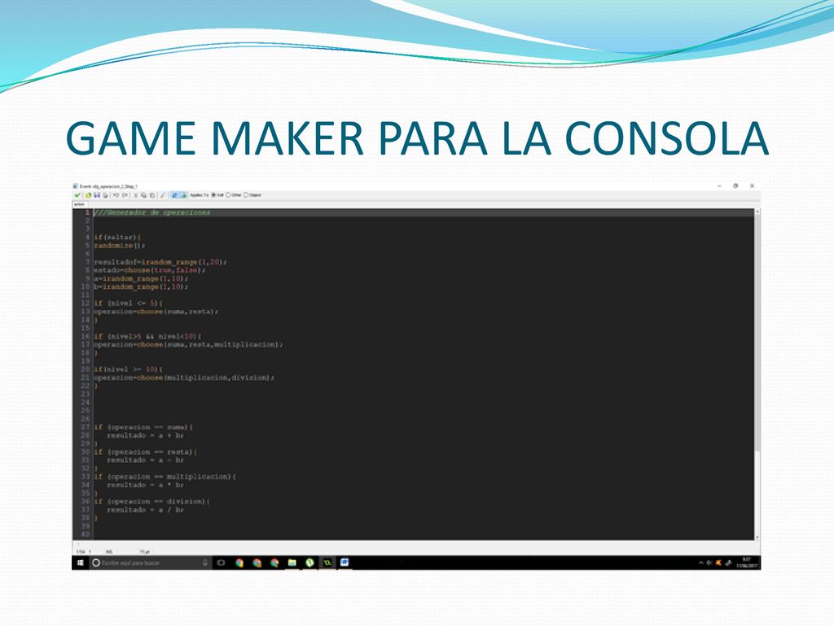Click the line reading randomize();
Image resolution: width=834 pixels, height=625 pixels.
(x=119, y=246)
